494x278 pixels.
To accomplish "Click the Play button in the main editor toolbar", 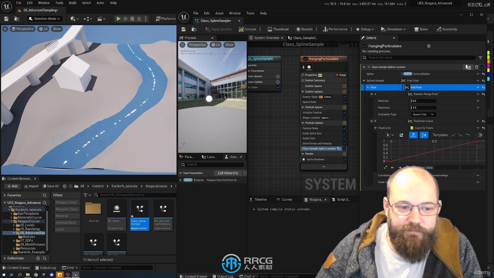I will [118, 19].
